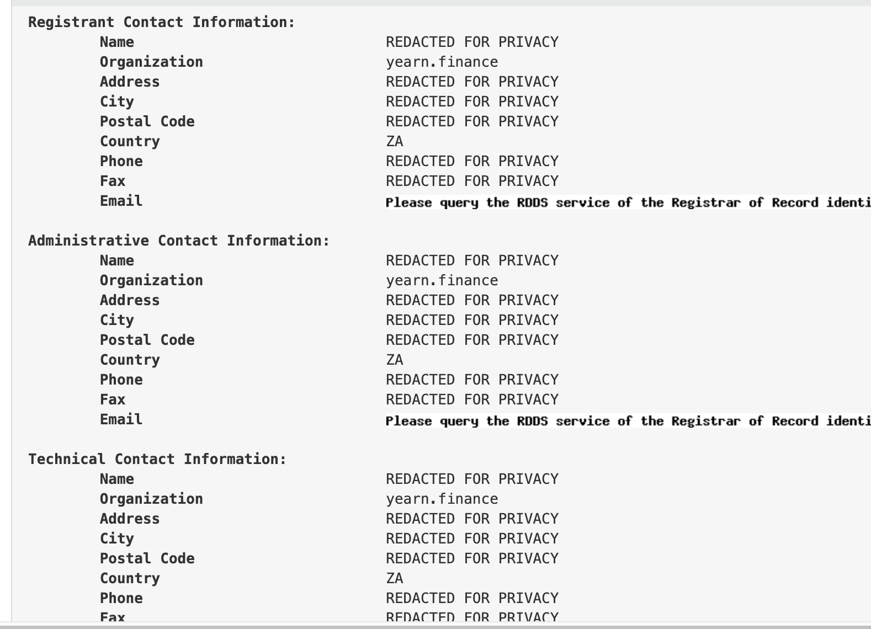Click the Administrative City label
The width and height of the screenshot is (871, 629).
coord(117,320)
